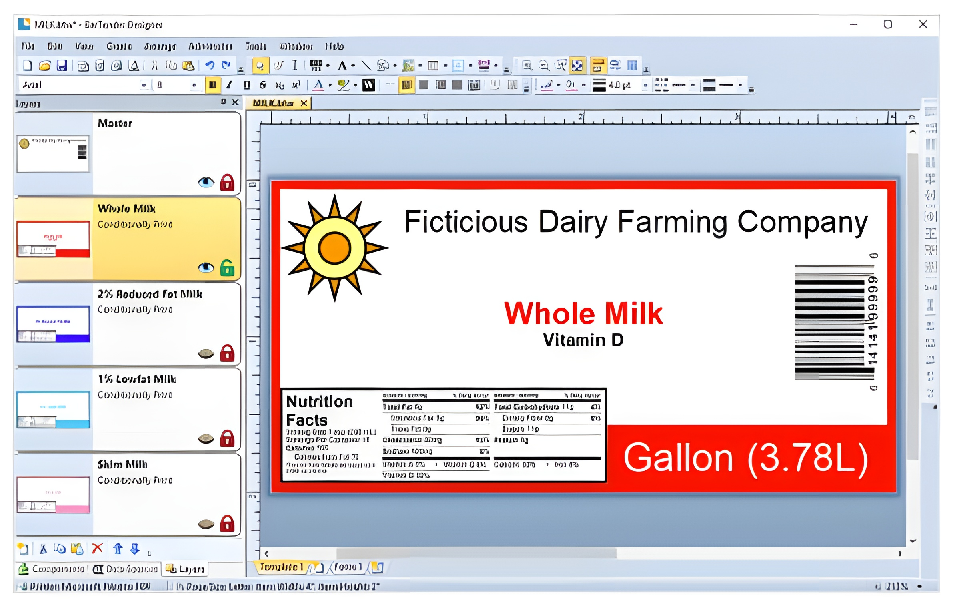957x609 pixels.
Task: Select the Text tool icon
Action: (342, 65)
